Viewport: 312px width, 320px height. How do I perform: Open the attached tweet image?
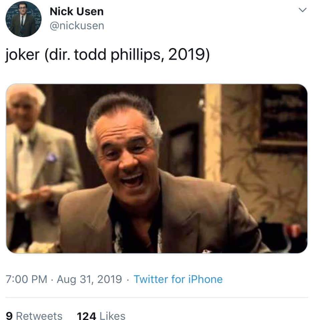(x=157, y=169)
